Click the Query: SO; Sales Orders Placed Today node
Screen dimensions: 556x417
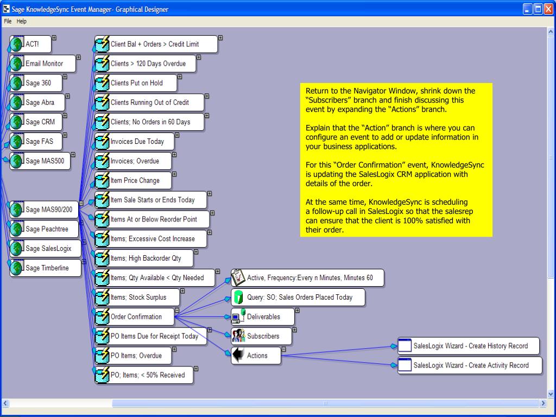tap(298, 297)
